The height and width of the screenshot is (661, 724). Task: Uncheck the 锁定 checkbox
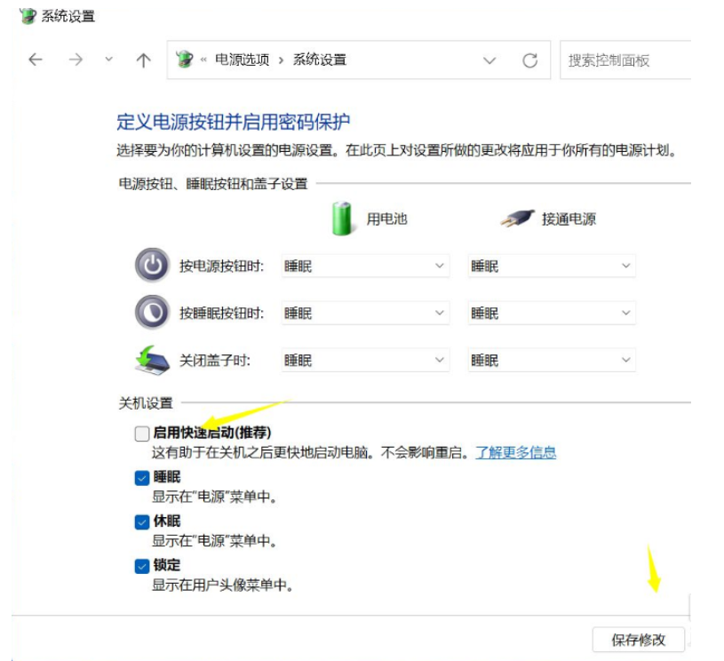[142, 566]
